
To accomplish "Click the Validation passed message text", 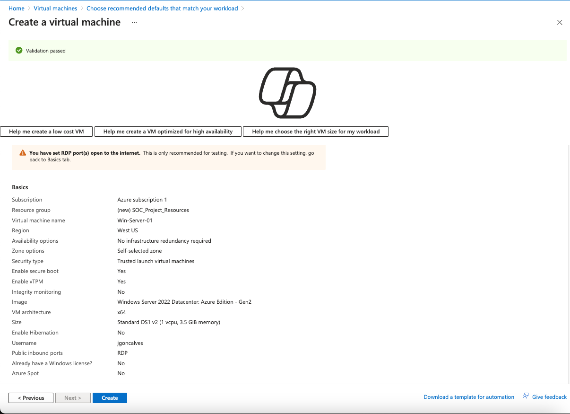I will point(46,51).
